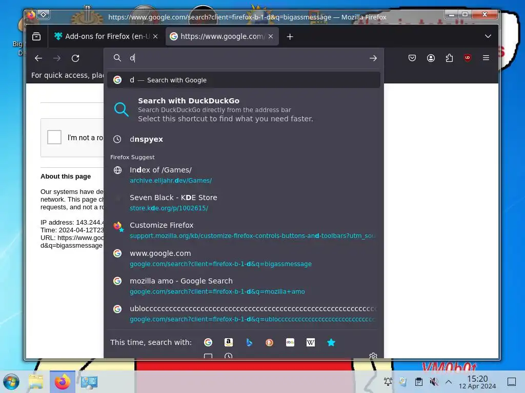Search this time with Bing icon
Viewport: 525px width, 393px height.
(249, 342)
